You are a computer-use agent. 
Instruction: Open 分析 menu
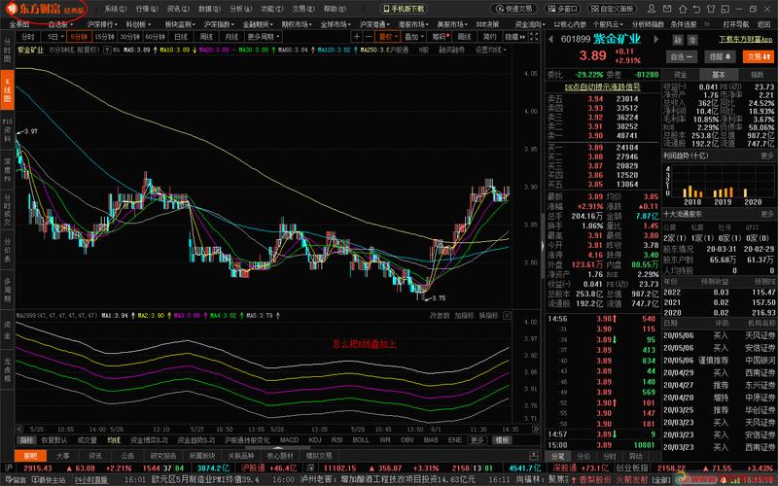(x=240, y=9)
